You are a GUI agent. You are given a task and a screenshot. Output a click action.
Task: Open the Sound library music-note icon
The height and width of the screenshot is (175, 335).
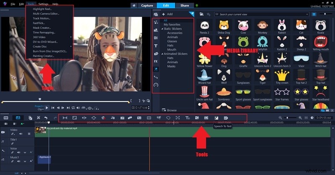pyautogui.click(x=156, y=22)
